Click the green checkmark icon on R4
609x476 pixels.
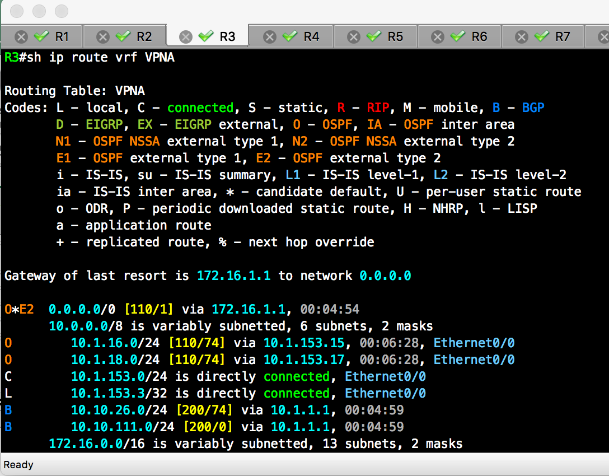click(290, 36)
